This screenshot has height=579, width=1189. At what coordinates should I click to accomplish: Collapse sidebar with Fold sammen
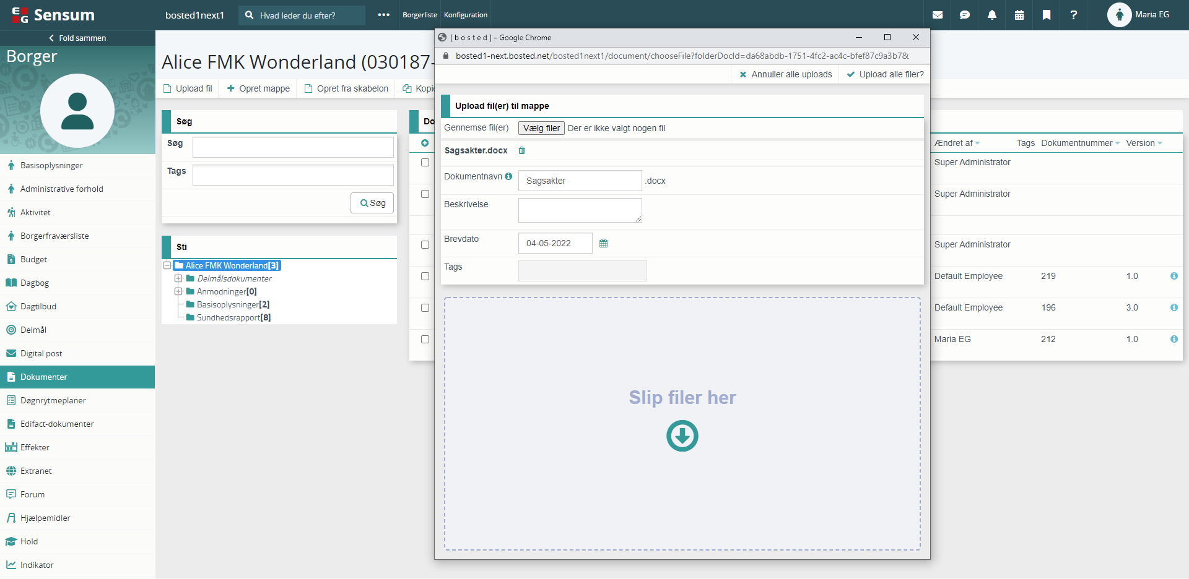pyautogui.click(x=77, y=38)
